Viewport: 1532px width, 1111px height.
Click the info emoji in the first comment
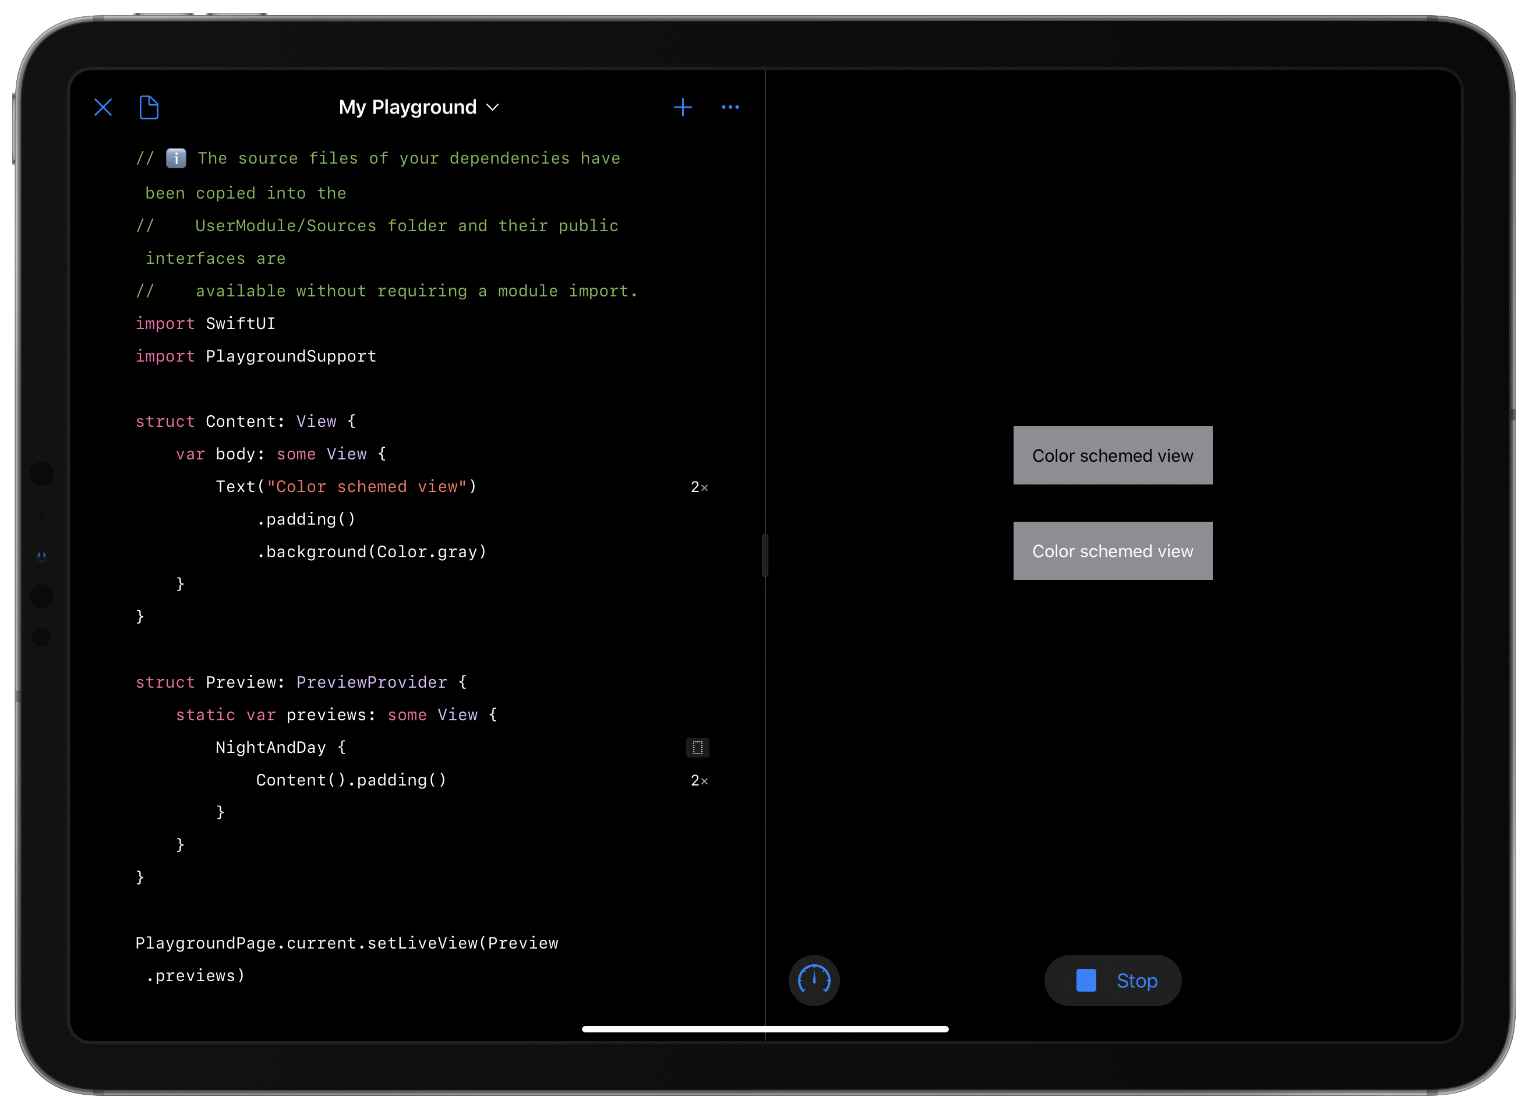tap(175, 158)
